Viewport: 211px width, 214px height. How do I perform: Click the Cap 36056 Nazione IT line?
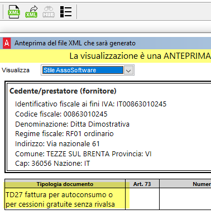[x=52, y=164]
